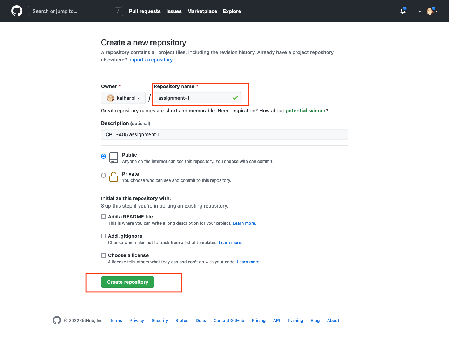This screenshot has height=342, width=449.
Task: Click the Initialize this repository with text
Action: (x=136, y=198)
